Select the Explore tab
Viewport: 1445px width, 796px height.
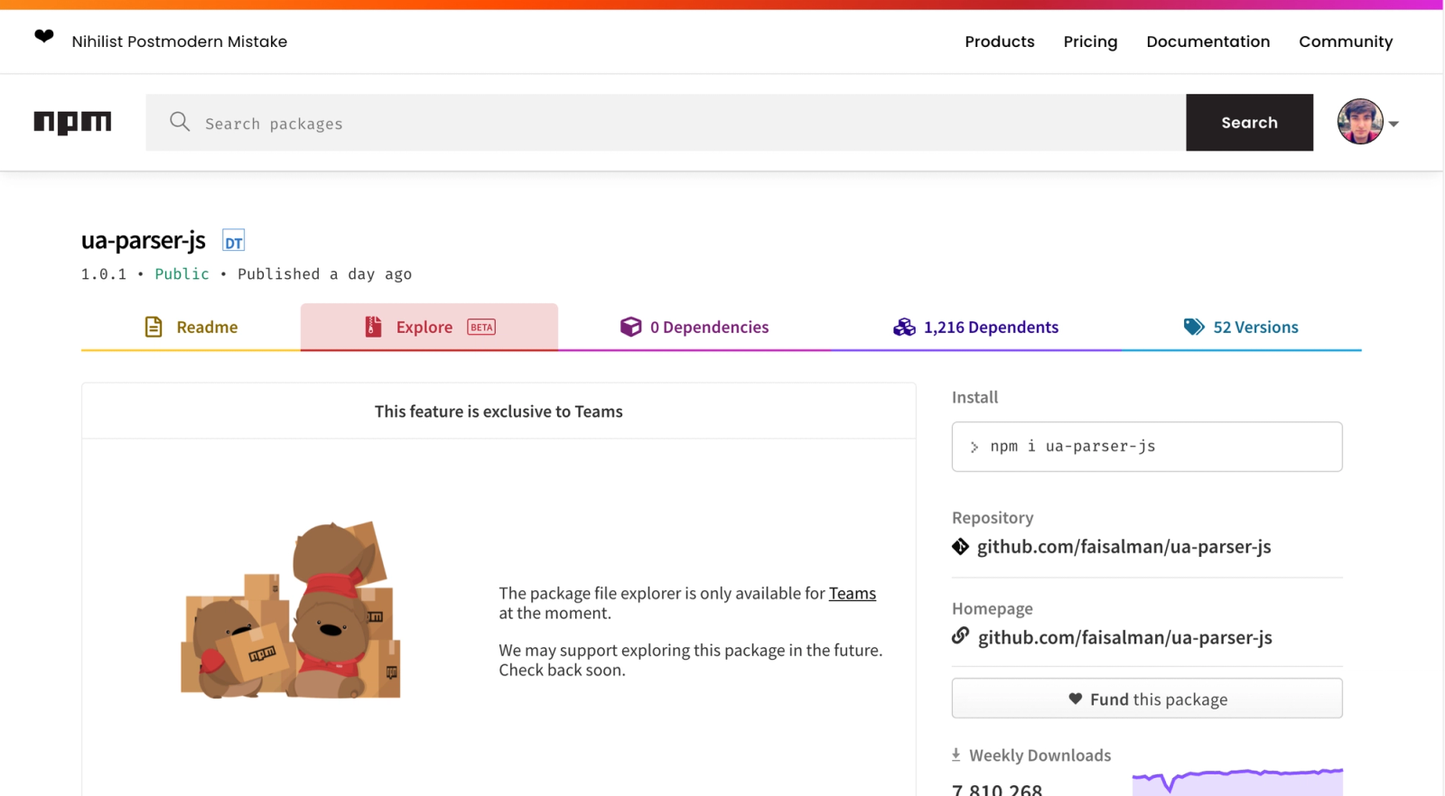point(429,327)
